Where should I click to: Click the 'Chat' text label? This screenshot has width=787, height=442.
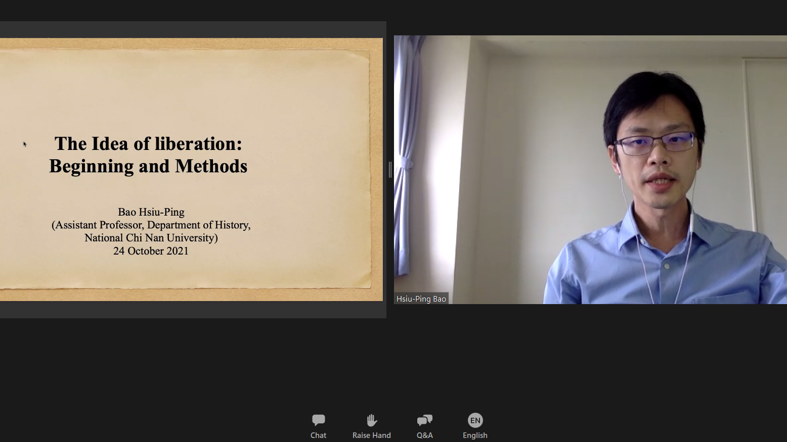point(318,435)
